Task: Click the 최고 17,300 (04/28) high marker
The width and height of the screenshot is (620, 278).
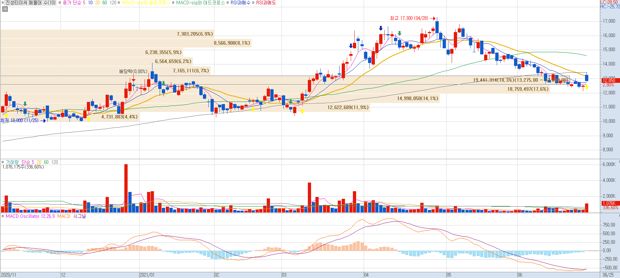Action: point(412,18)
